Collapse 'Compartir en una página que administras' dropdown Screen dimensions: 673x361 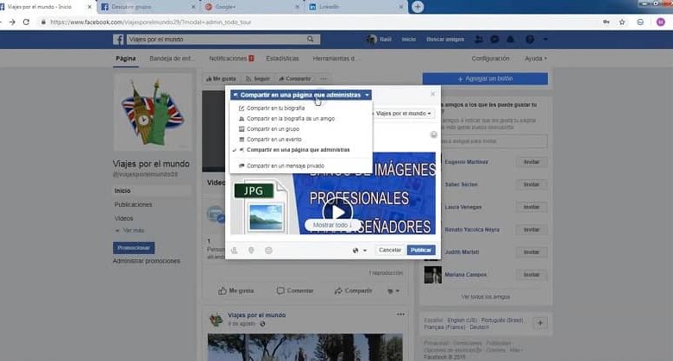pyautogui.click(x=301, y=95)
